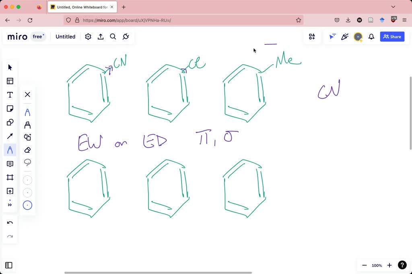Click the Share button
Viewport: 412px width, 274px height.
click(392, 36)
